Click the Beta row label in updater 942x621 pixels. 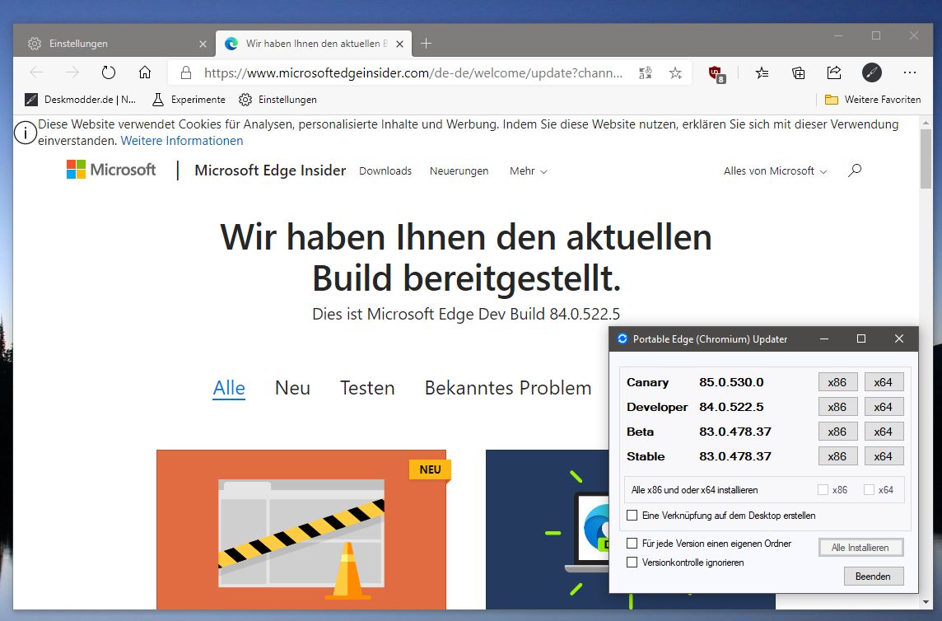pyautogui.click(x=641, y=432)
